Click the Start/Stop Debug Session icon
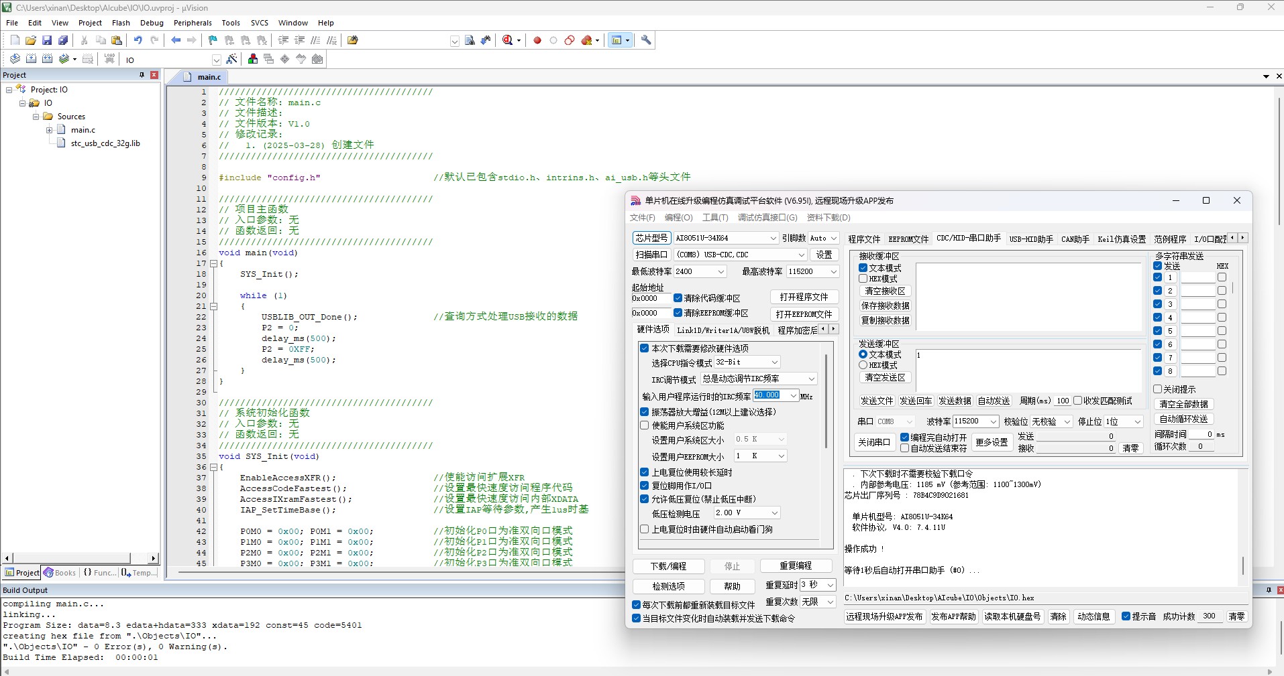1284x676 pixels. click(x=508, y=40)
